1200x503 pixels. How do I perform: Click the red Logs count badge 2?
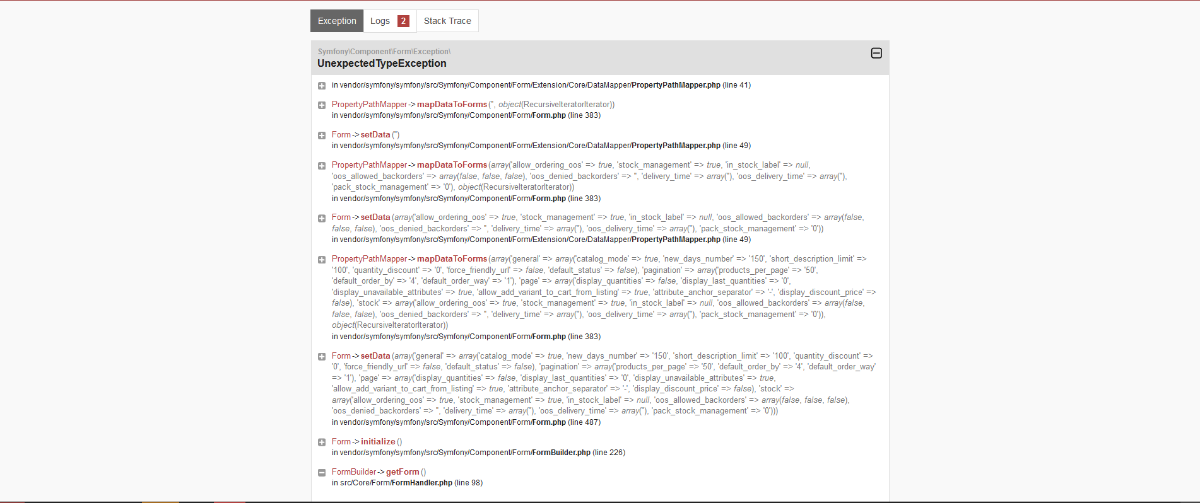point(403,21)
